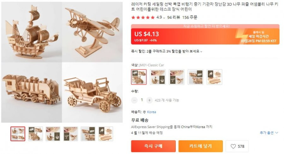Image resolution: width=284 pixels, height=154 pixels.
Task: Pick the fifth piano color variant
Action: (x=214, y=77)
